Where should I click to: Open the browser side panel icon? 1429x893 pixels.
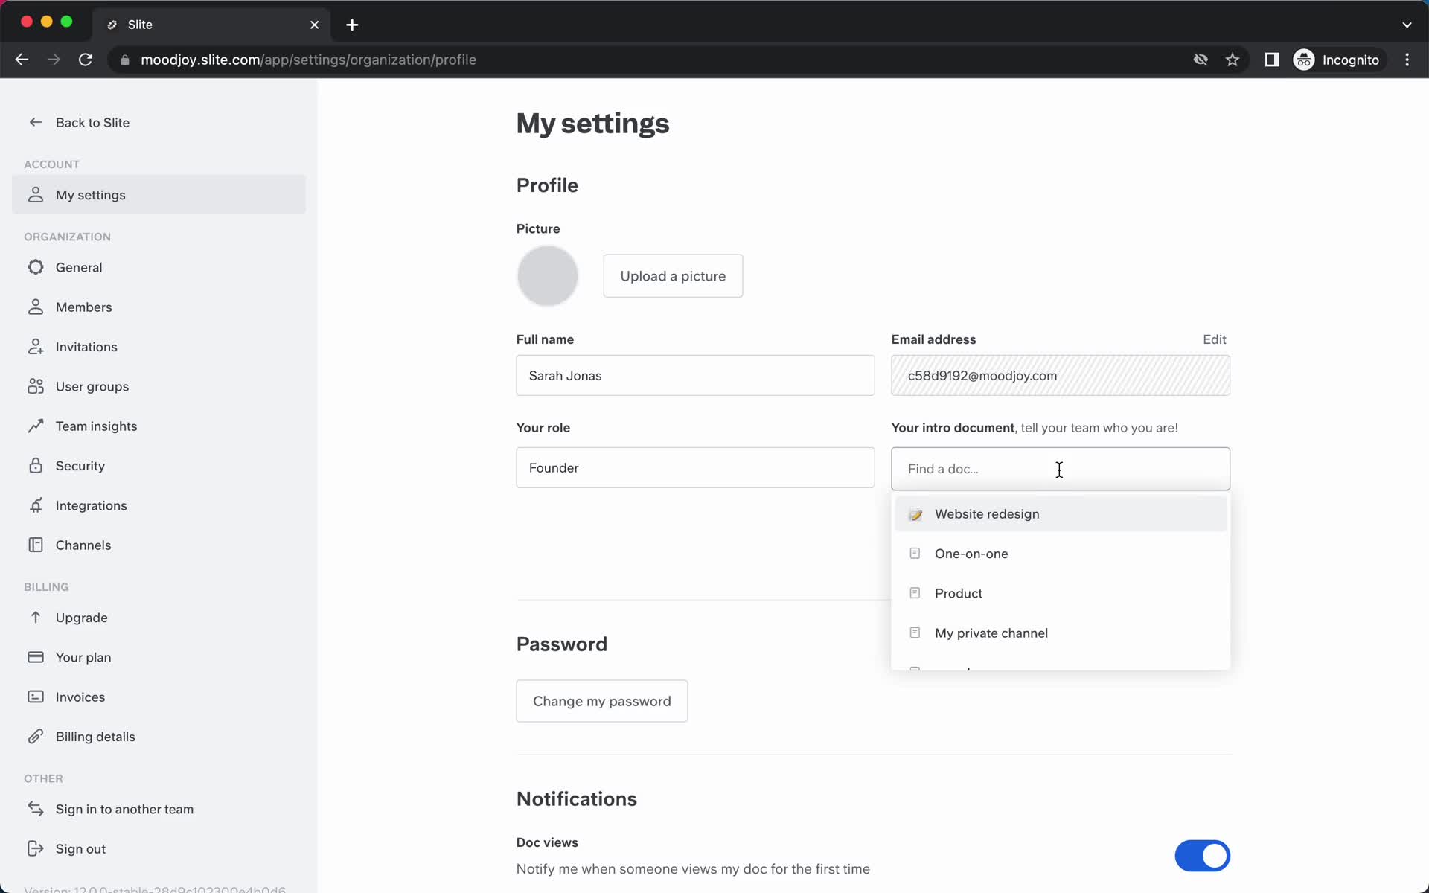1272,60
